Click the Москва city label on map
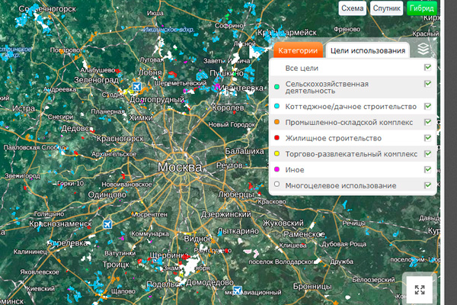 point(180,167)
